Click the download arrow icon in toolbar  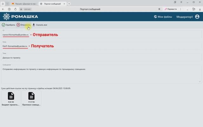pos(34,25)
